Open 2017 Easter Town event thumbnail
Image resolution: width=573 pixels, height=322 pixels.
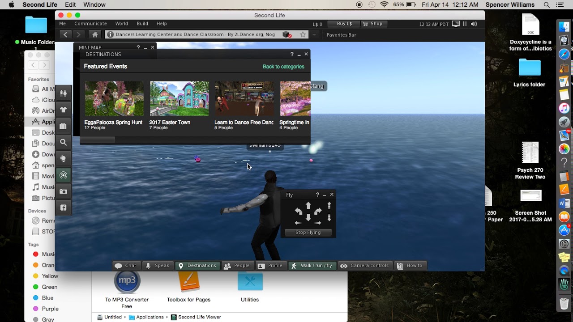179,98
